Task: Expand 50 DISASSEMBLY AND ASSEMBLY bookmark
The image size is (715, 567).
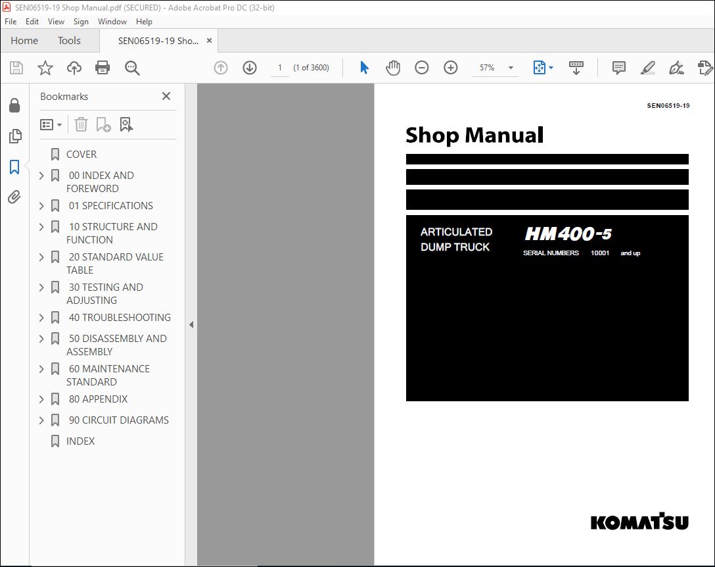Action: pos(41,339)
